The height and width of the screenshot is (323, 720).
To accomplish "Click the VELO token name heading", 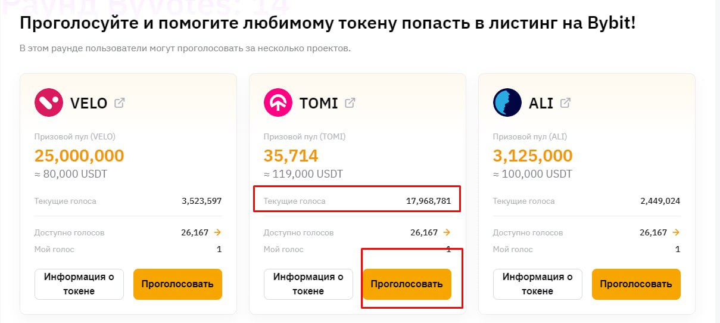I will (x=89, y=103).
